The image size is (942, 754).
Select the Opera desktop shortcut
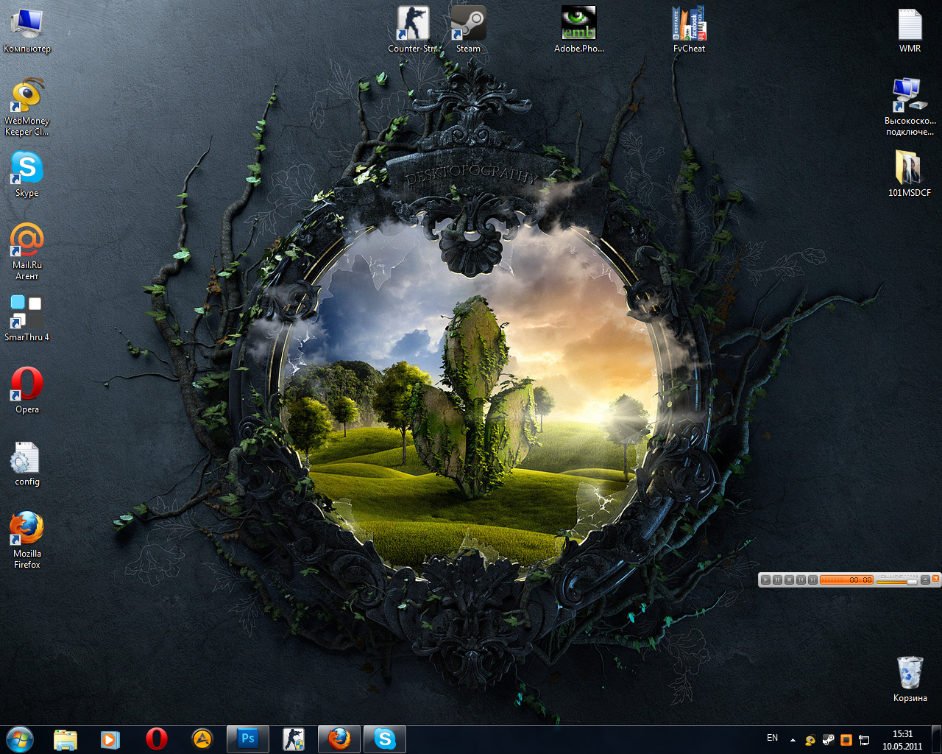coord(27,390)
